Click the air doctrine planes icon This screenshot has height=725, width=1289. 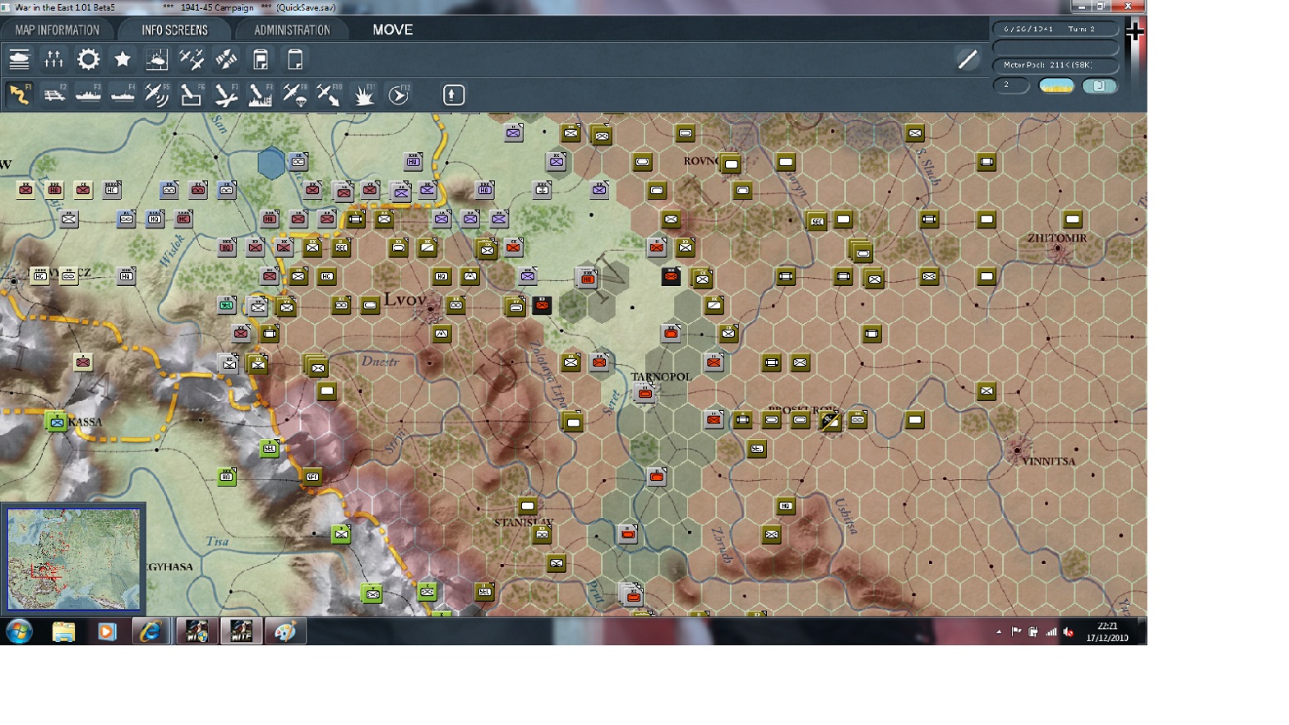tap(192, 59)
